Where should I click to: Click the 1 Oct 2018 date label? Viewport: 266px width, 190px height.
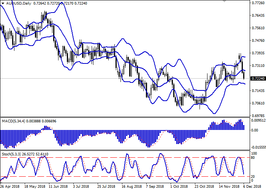click(x=179, y=187)
